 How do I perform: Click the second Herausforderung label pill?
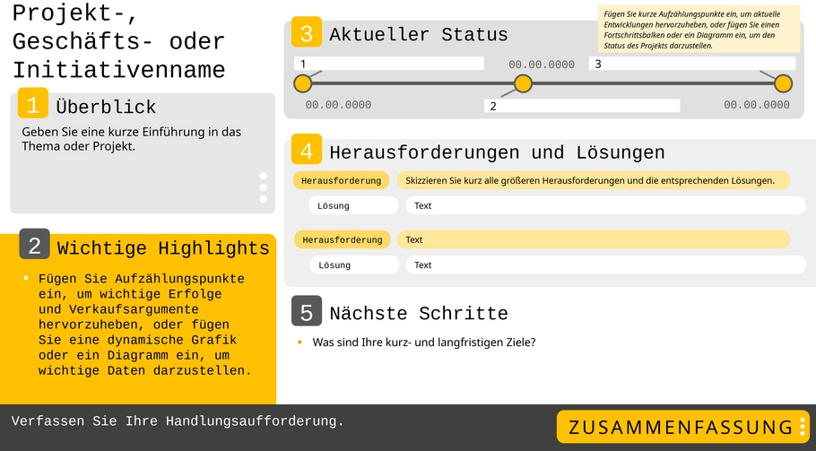(342, 239)
